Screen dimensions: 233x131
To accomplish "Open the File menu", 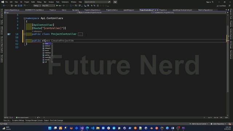I will (7, 2).
